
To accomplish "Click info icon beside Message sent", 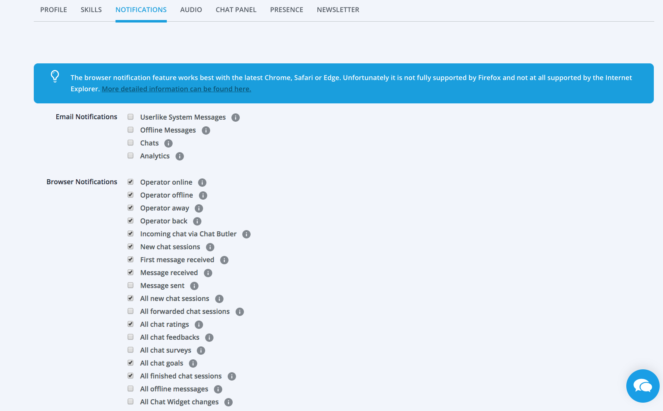I will click(x=194, y=286).
